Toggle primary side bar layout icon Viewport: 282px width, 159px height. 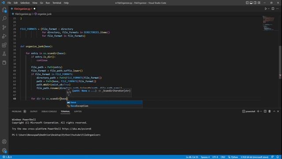point(247,3)
